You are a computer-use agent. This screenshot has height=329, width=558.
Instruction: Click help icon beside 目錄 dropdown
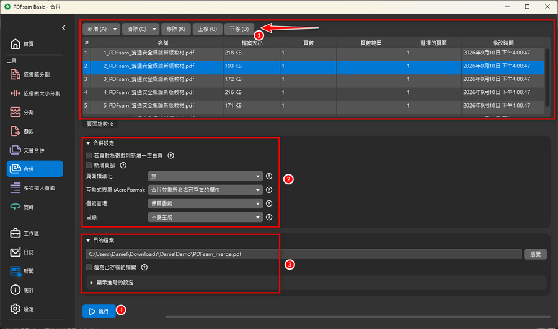269,217
